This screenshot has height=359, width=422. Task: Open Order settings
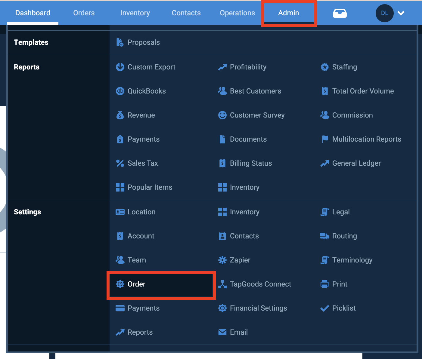[x=136, y=284]
